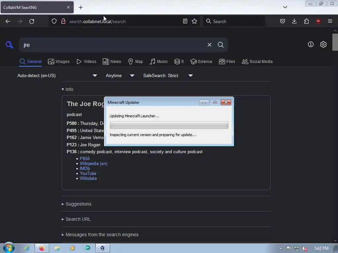Open the Wikipedia (en) link
The image size is (338, 253).
click(93, 163)
